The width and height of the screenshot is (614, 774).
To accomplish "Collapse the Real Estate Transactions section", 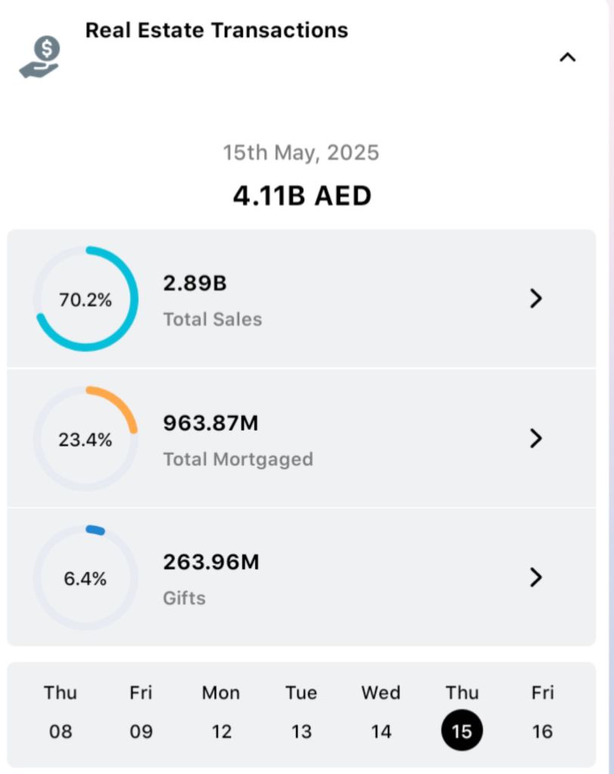I will tap(567, 58).
